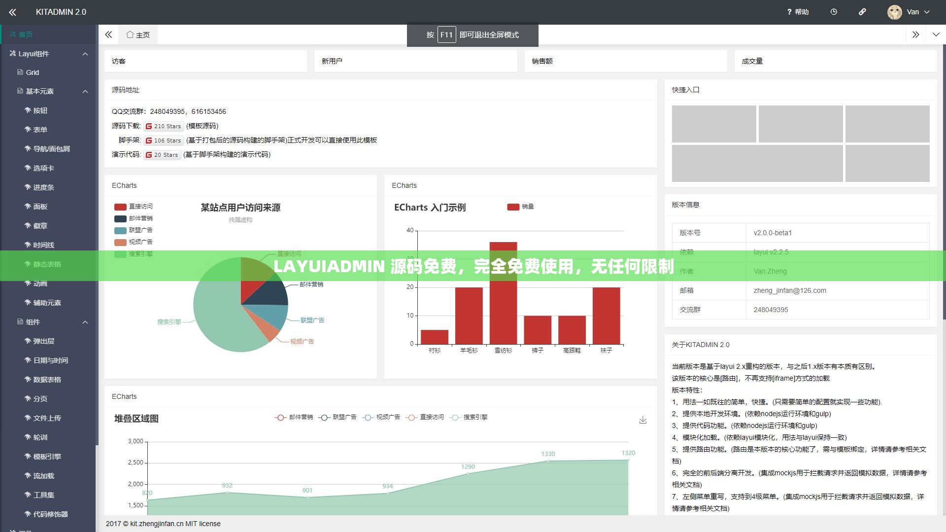Toggle 联盟广告 series in stacked area chart
946x532 pixels.
click(338, 417)
